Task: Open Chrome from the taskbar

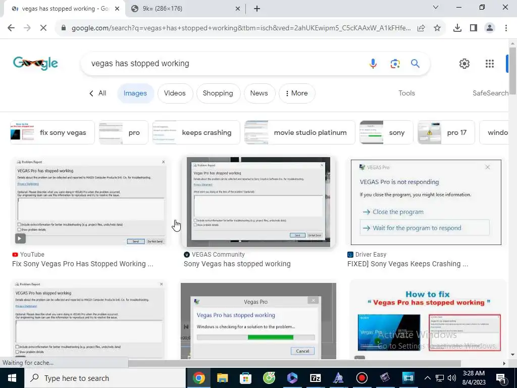Action: tap(198, 378)
